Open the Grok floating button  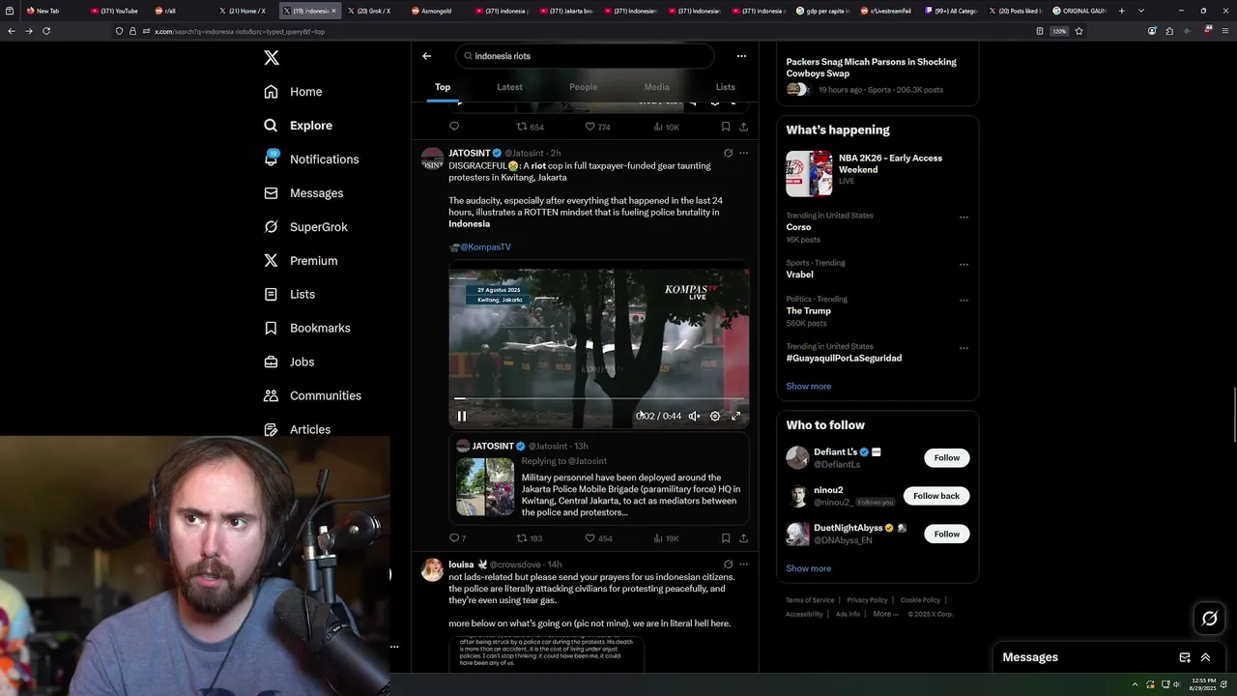[1209, 619]
